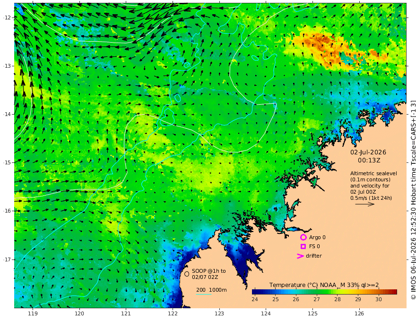Click the magenta drifter arrowhead legend symbol
The image size is (416, 322).
coord(300,256)
